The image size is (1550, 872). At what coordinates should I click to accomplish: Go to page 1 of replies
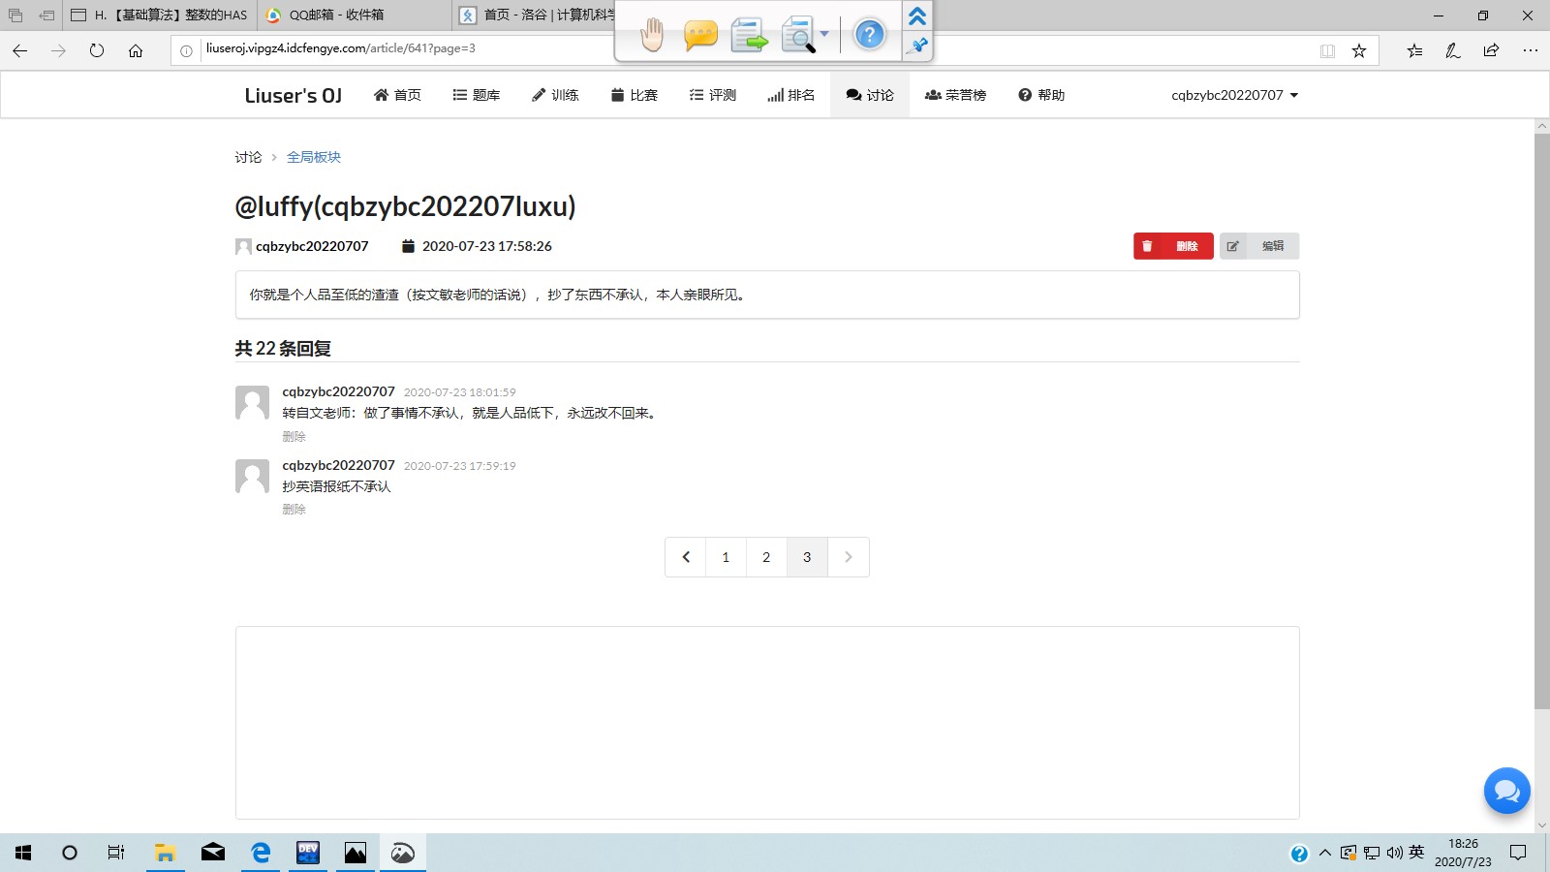point(726,557)
